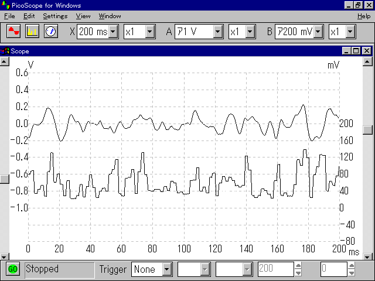
Task: Click the Stopped status field
Action: pyautogui.click(x=60, y=270)
